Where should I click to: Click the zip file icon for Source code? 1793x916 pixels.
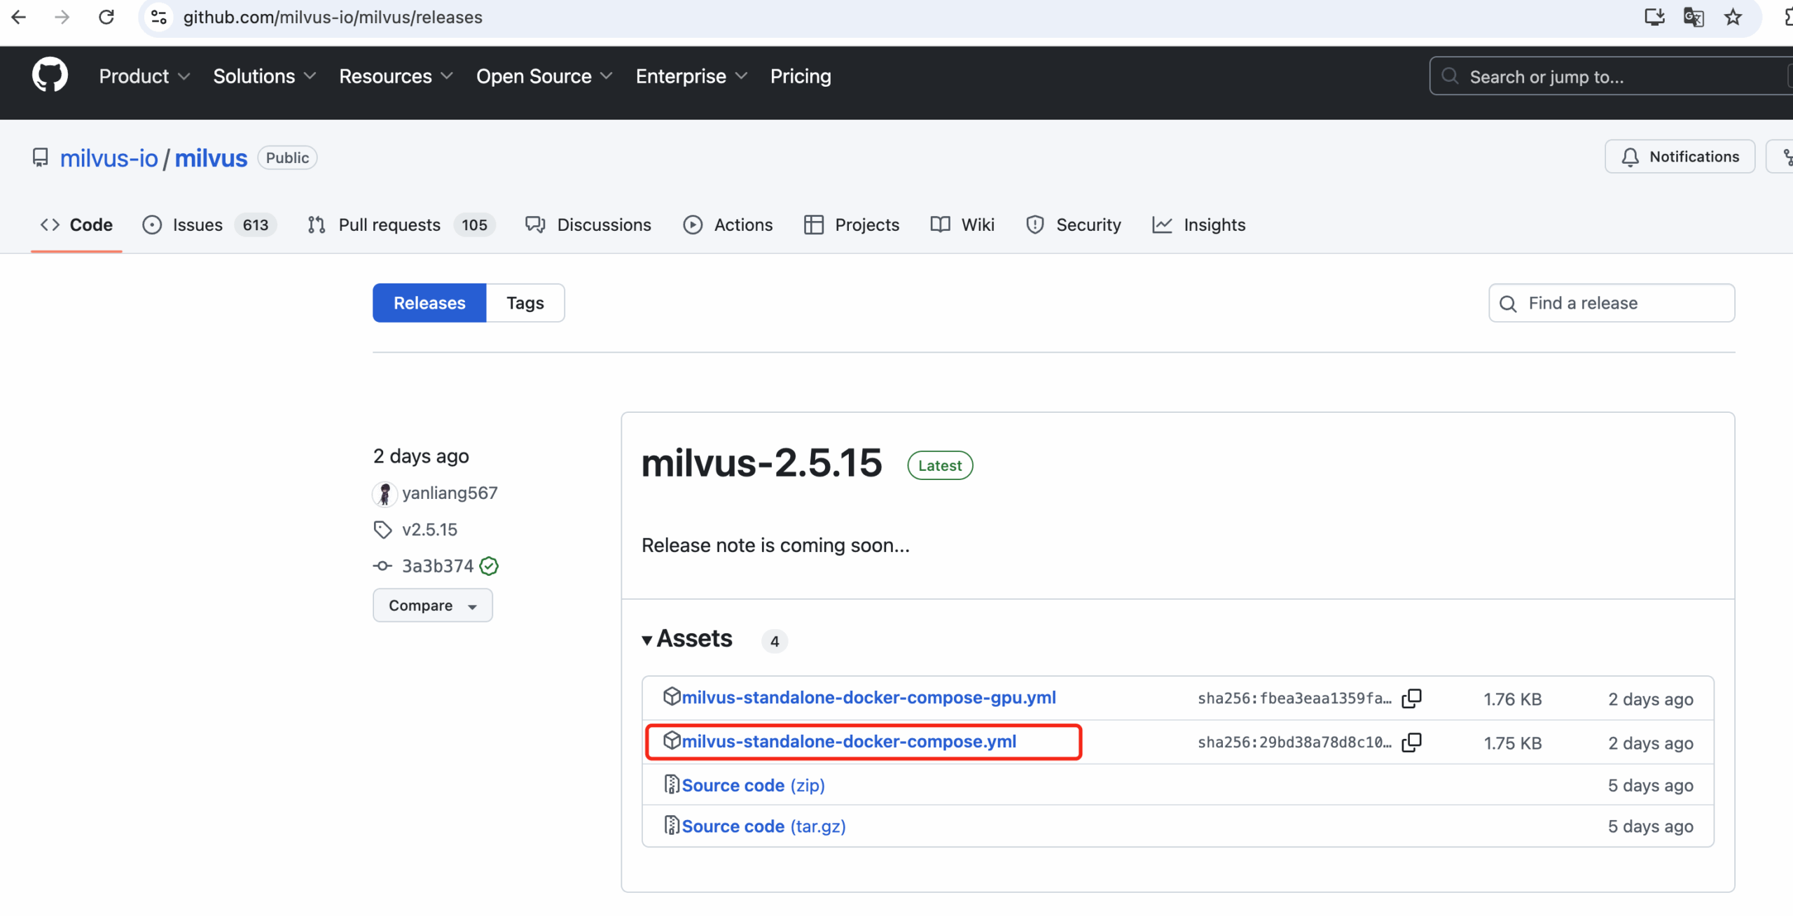(x=671, y=784)
